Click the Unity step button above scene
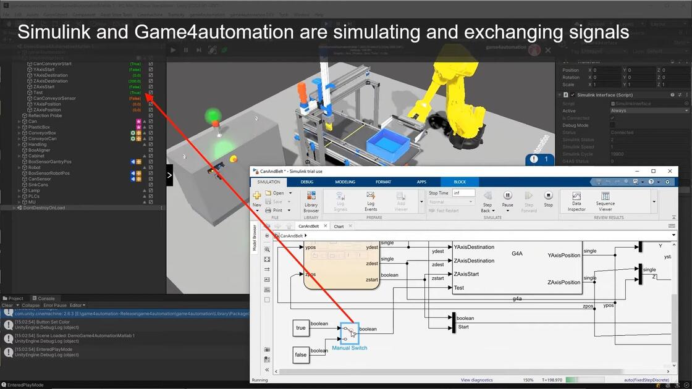The width and height of the screenshot is (692, 389). 198,50
